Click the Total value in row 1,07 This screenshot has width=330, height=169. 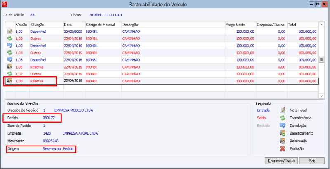tap(307, 74)
